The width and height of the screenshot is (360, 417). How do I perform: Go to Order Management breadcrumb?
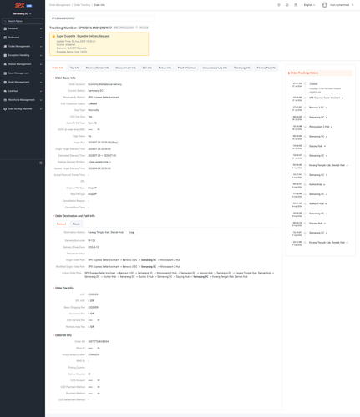(60, 5)
